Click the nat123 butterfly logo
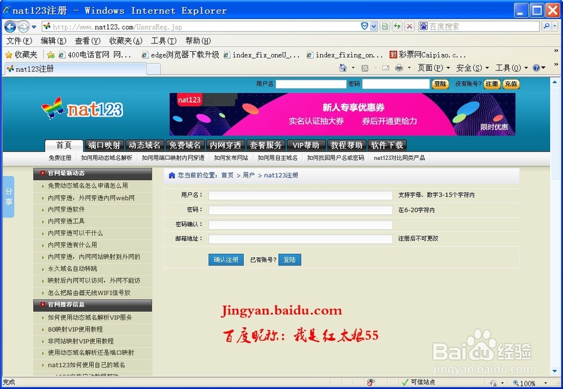Image resolution: width=563 pixels, height=389 pixels. tap(82, 109)
